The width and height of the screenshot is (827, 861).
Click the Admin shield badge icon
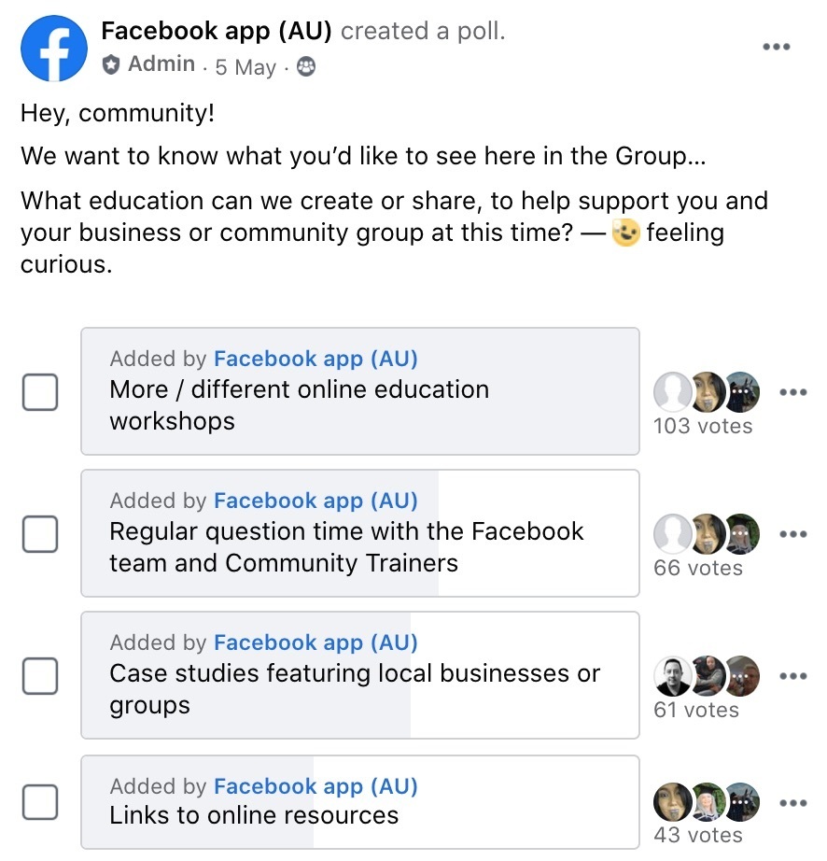pos(111,64)
